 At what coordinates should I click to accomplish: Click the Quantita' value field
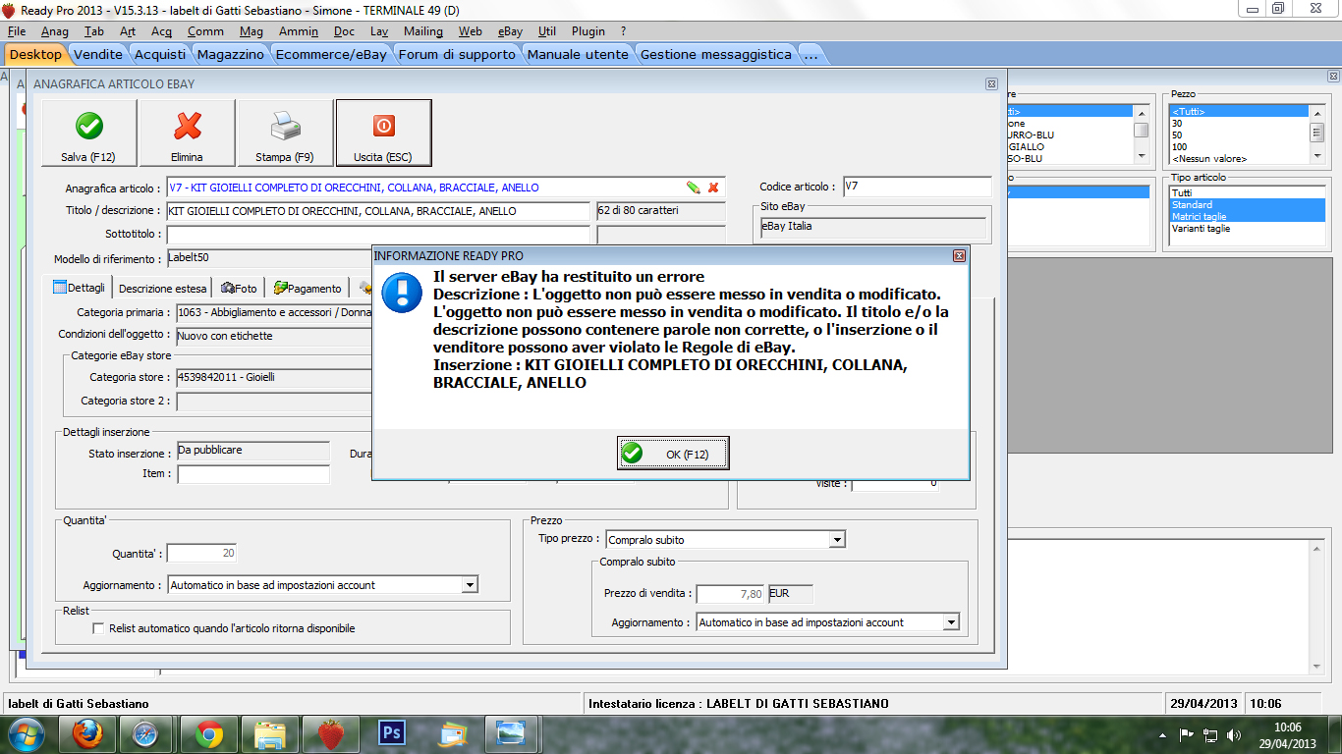tap(201, 554)
